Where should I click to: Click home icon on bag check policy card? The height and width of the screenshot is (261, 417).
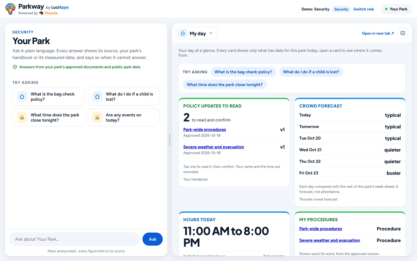click(x=22, y=97)
